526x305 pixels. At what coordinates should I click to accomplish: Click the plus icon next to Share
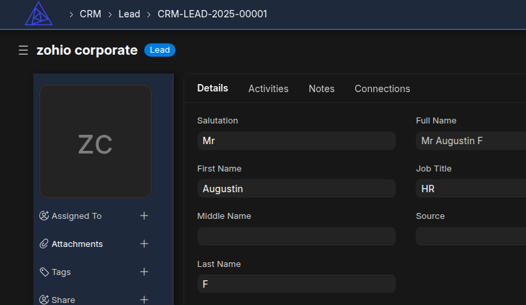click(x=144, y=300)
